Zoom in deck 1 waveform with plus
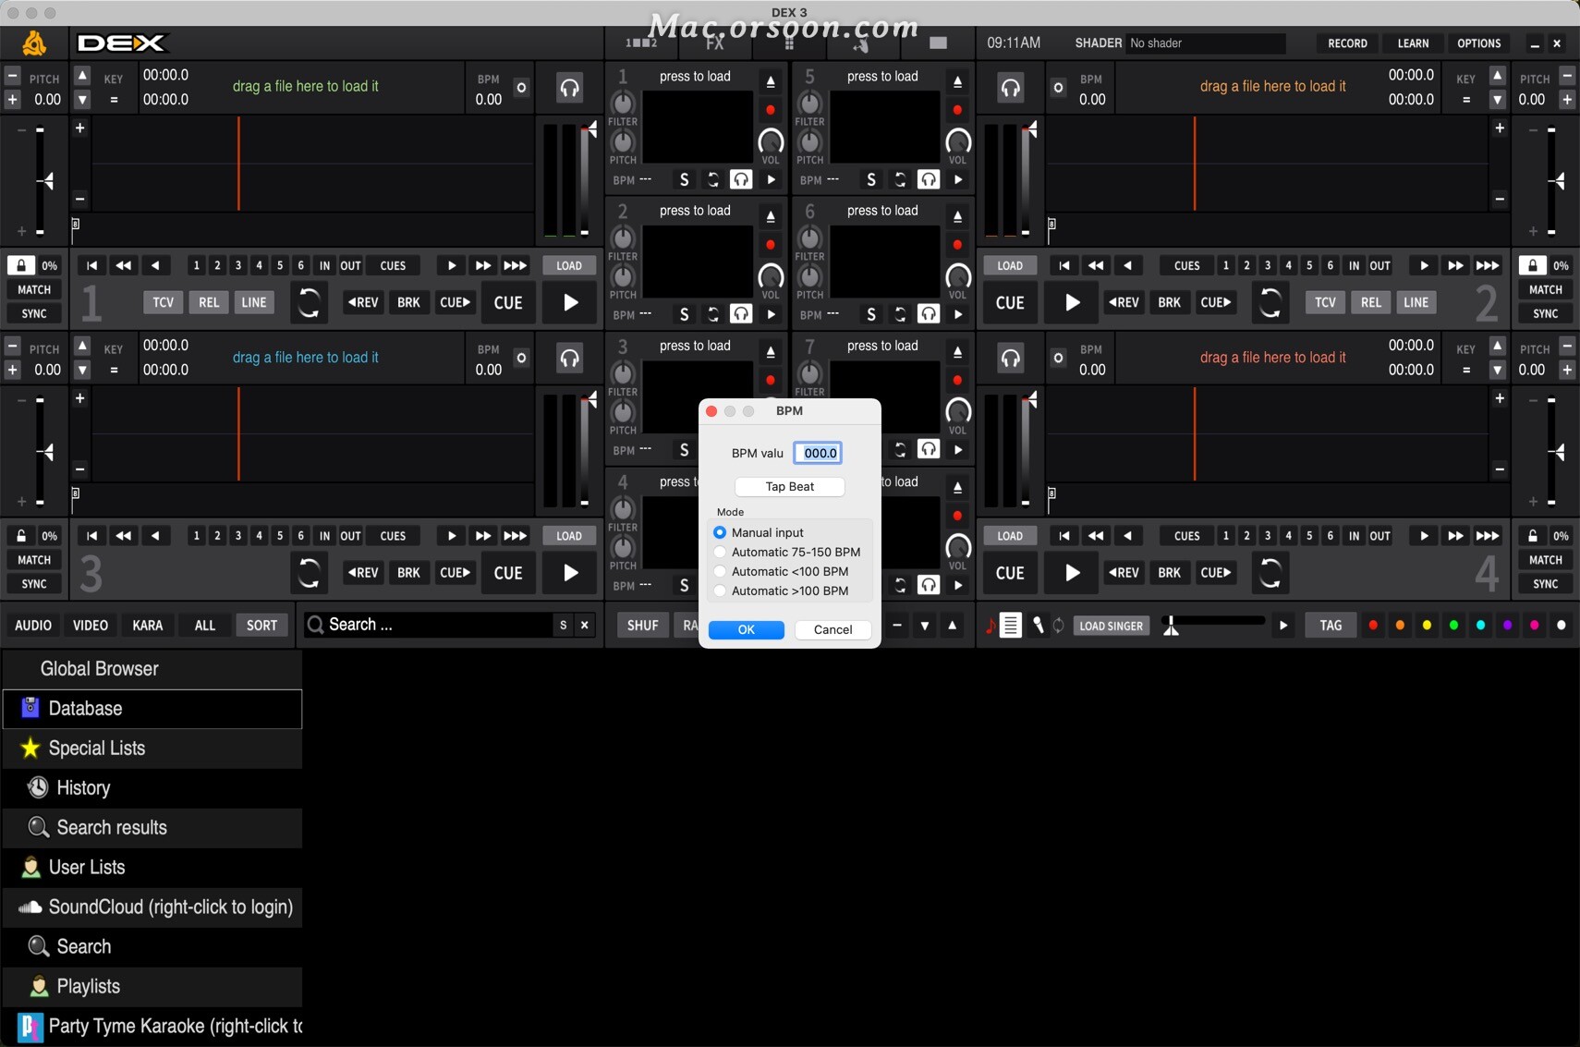 (80, 128)
